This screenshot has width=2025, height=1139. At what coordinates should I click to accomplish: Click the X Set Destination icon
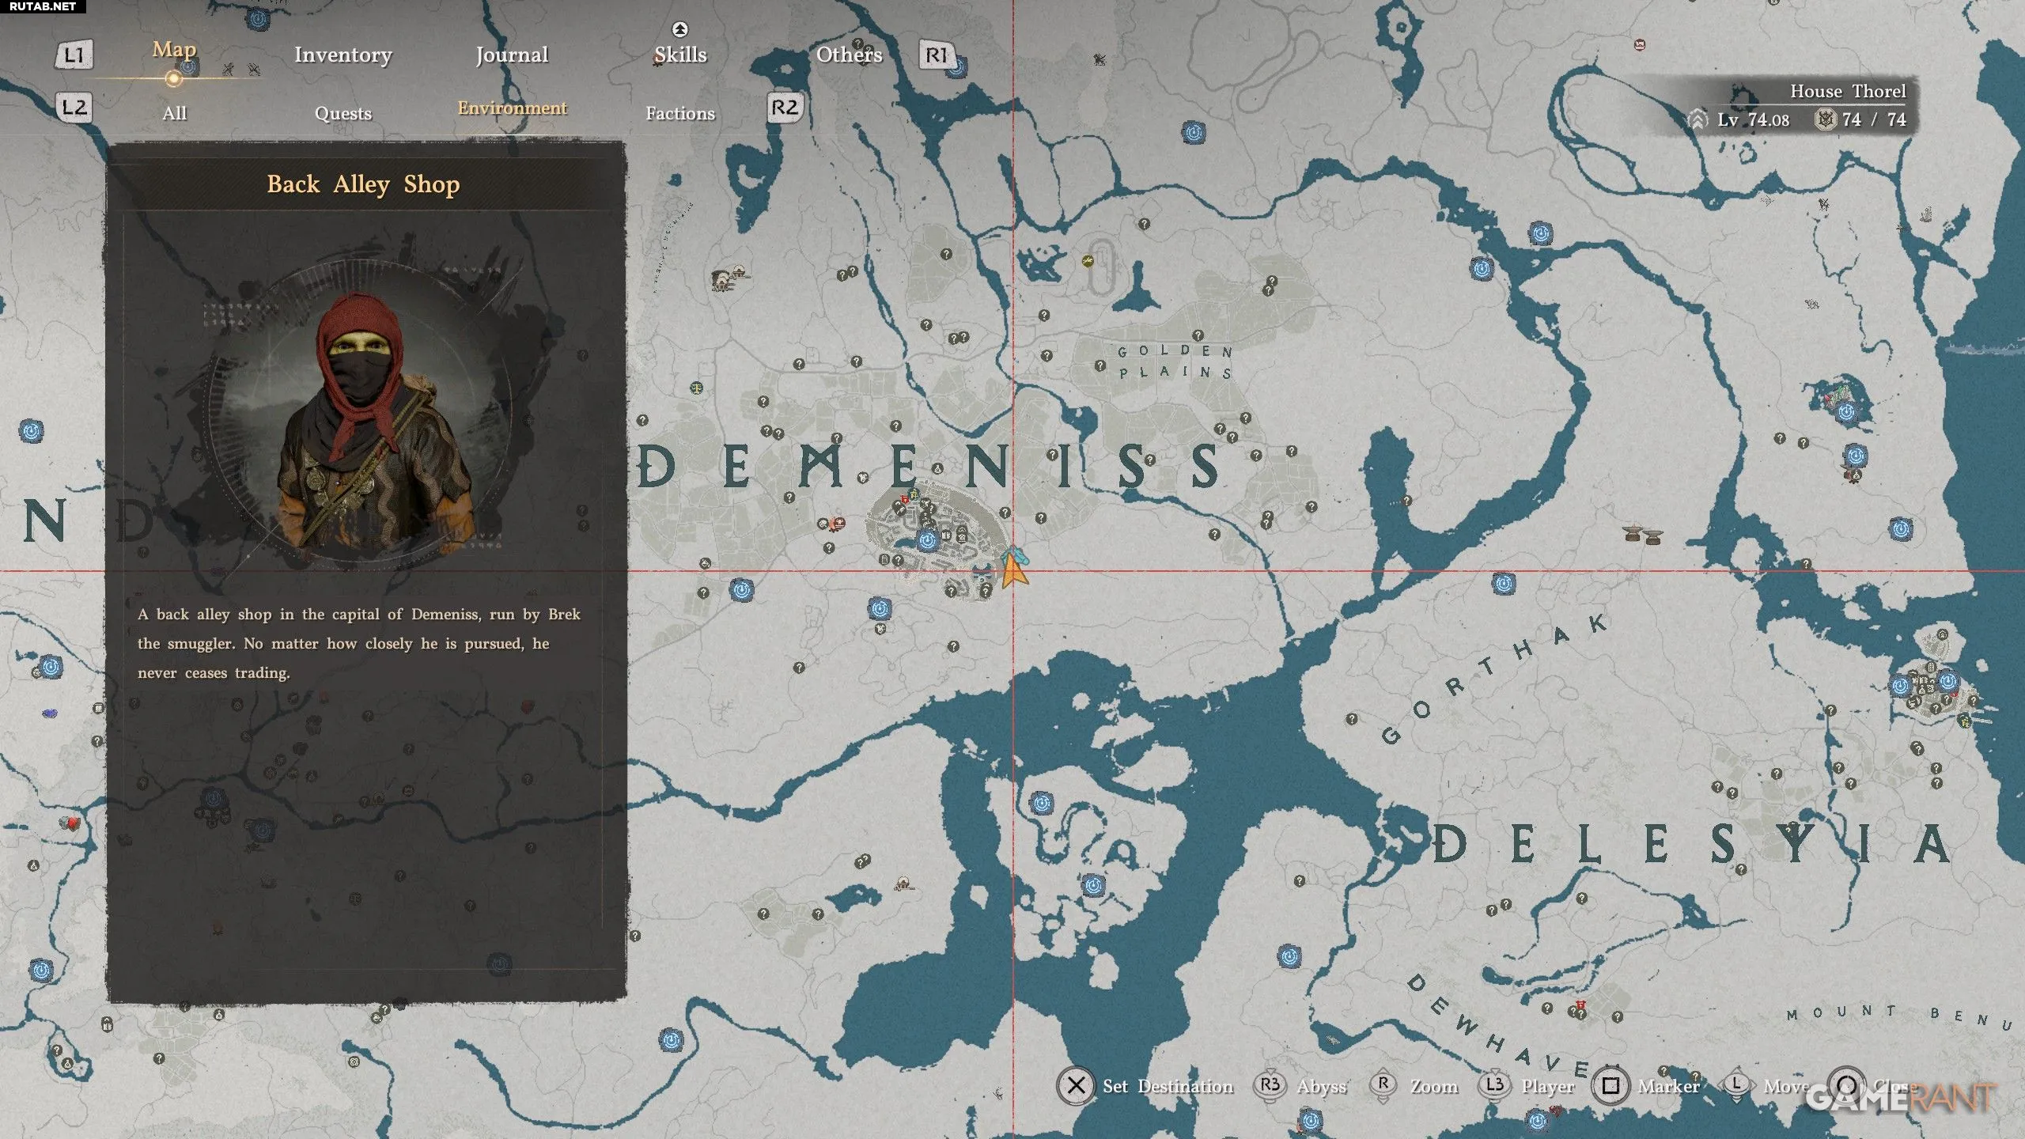point(1076,1086)
